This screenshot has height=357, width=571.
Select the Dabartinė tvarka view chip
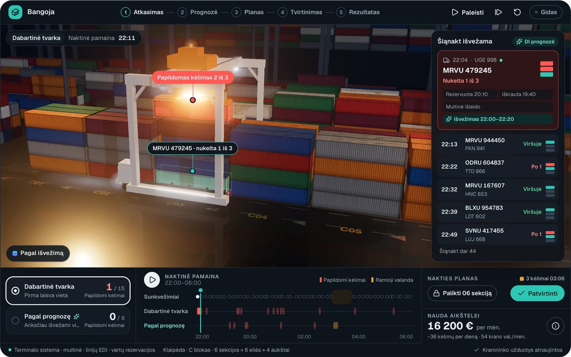pyautogui.click(x=36, y=38)
